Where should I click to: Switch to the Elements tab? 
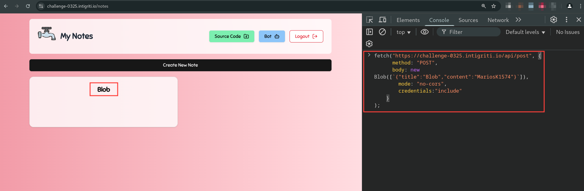click(x=408, y=20)
